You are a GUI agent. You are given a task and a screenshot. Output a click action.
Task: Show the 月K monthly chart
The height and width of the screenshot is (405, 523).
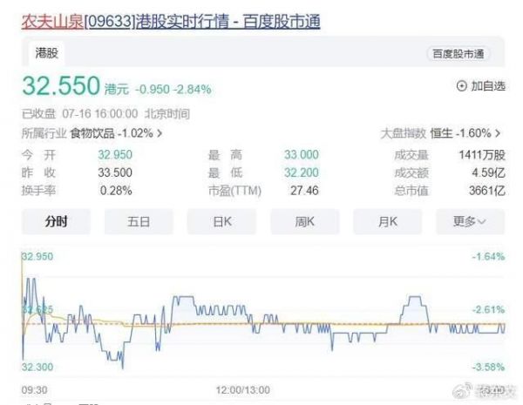tap(388, 221)
